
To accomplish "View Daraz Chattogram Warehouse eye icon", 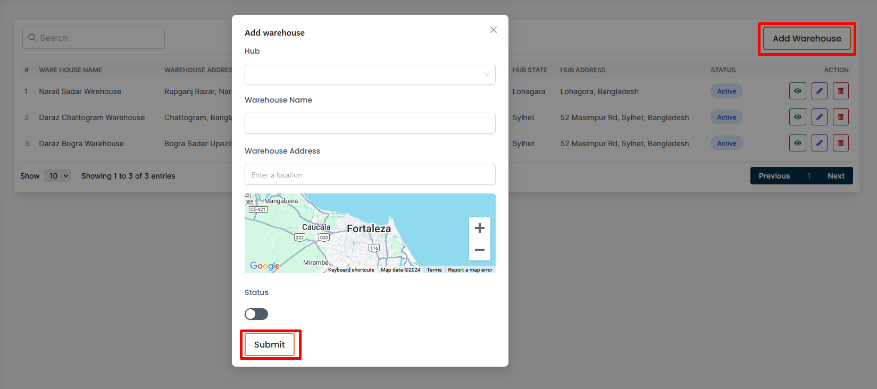I will [797, 117].
